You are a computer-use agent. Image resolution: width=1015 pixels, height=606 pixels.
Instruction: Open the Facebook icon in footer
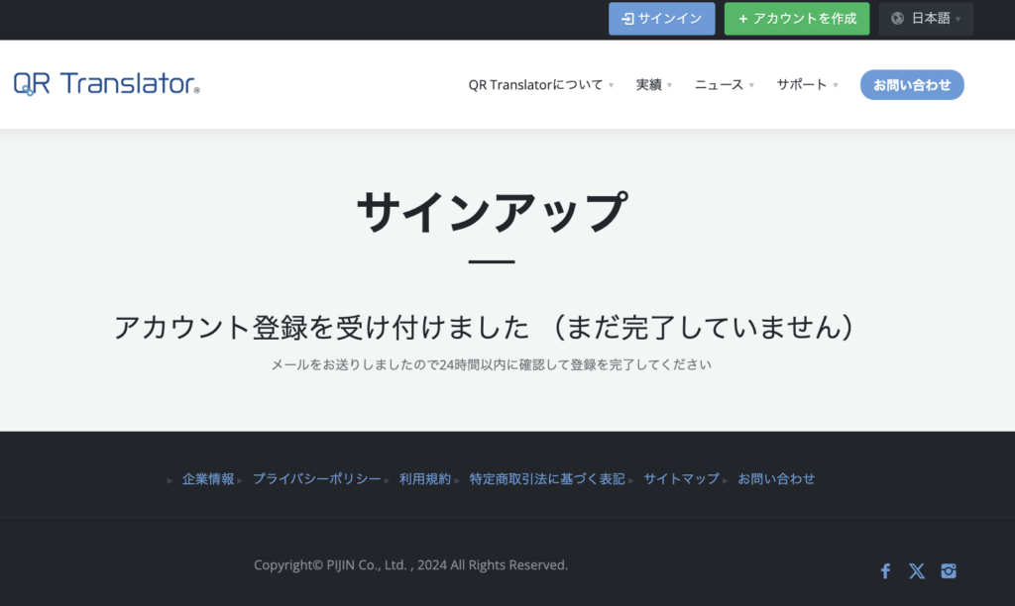point(885,571)
